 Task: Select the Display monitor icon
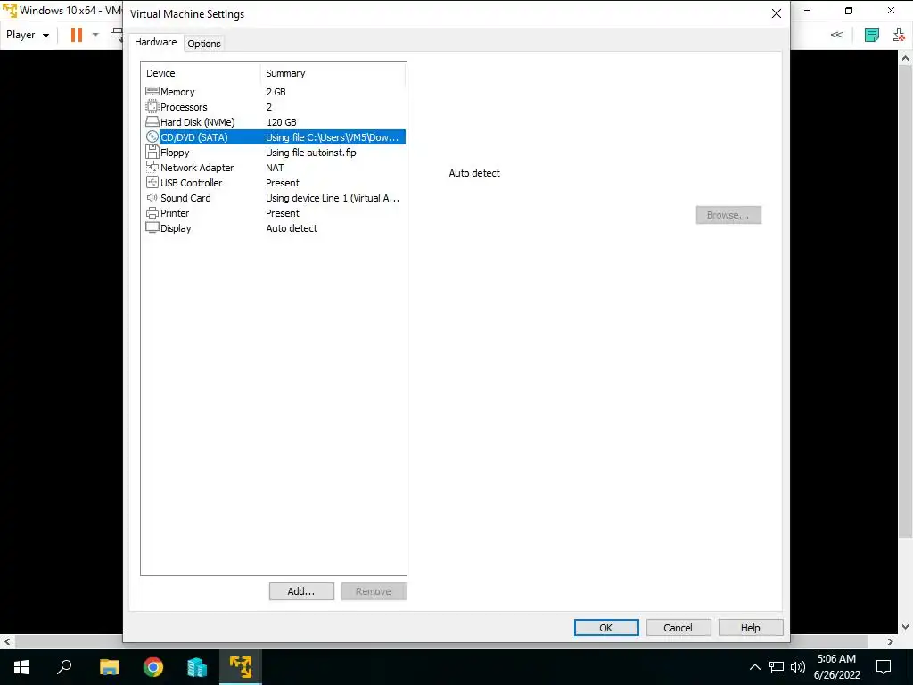(152, 227)
